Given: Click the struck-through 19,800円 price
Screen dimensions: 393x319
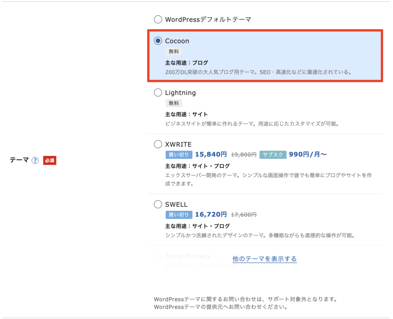Looking at the screenshot, I should pyautogui.click(x=244, y=155).
